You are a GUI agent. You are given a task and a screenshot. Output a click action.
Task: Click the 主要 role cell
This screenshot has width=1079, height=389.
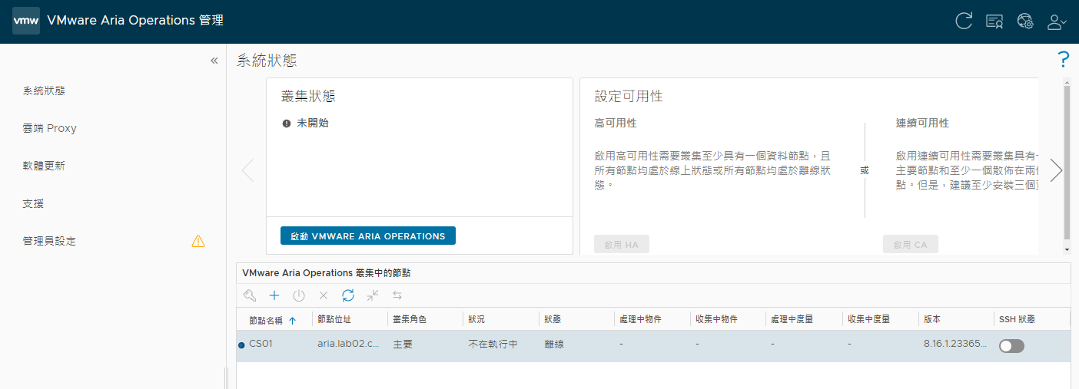click(x=403, y=344)
